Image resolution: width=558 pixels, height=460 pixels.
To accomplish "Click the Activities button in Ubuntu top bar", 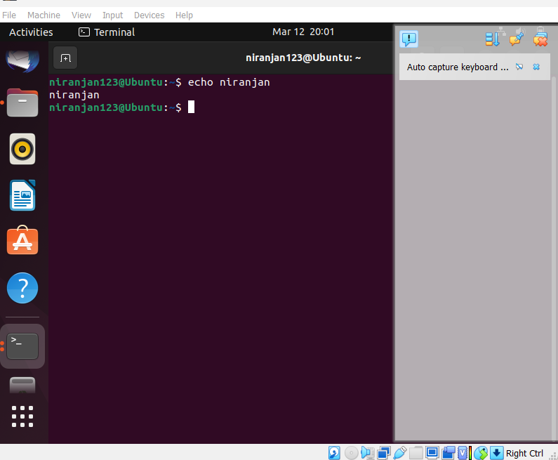I will (31, 32).
